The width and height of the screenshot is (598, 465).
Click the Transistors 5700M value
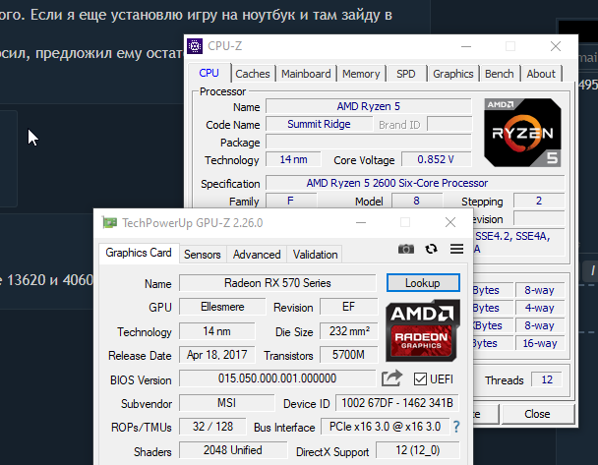click(x=348, y=355)
